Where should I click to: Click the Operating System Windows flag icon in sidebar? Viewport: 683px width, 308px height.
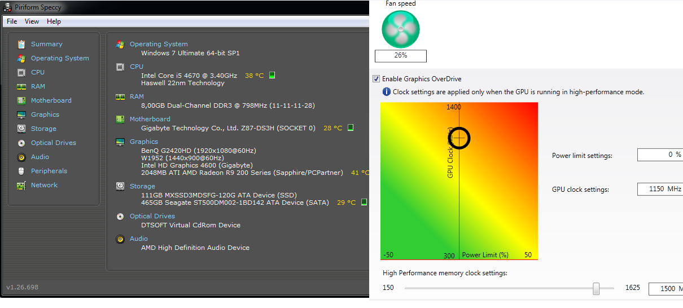coord(21,58)
